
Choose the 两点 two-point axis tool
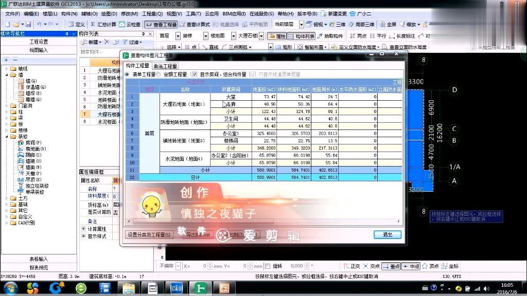(358, 36)
